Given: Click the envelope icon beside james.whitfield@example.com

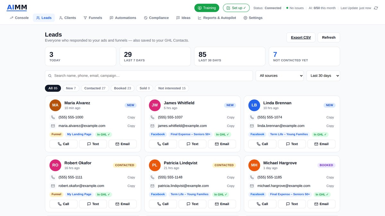Looking at the screenshot, I should coord(152,126).
